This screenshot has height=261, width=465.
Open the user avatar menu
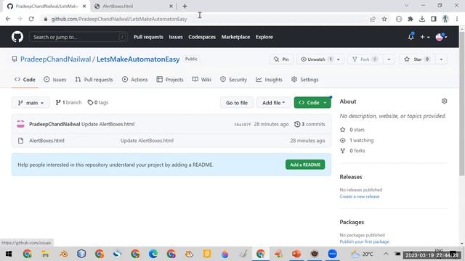441,37
